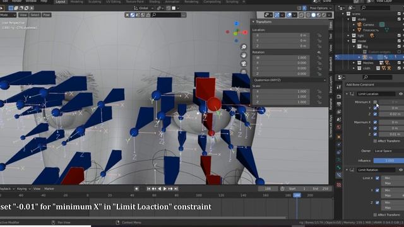Click the zoom view magnifier gizmo
This screenshot has height=227, width=404.
point(244,47)
